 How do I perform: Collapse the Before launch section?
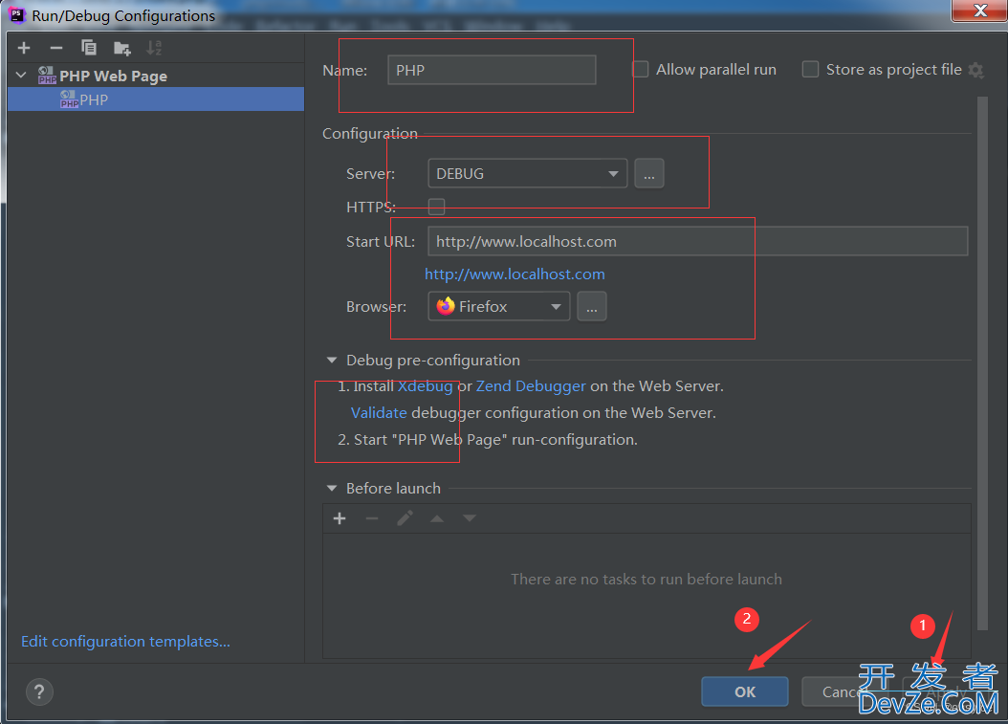tap(332, 488)
